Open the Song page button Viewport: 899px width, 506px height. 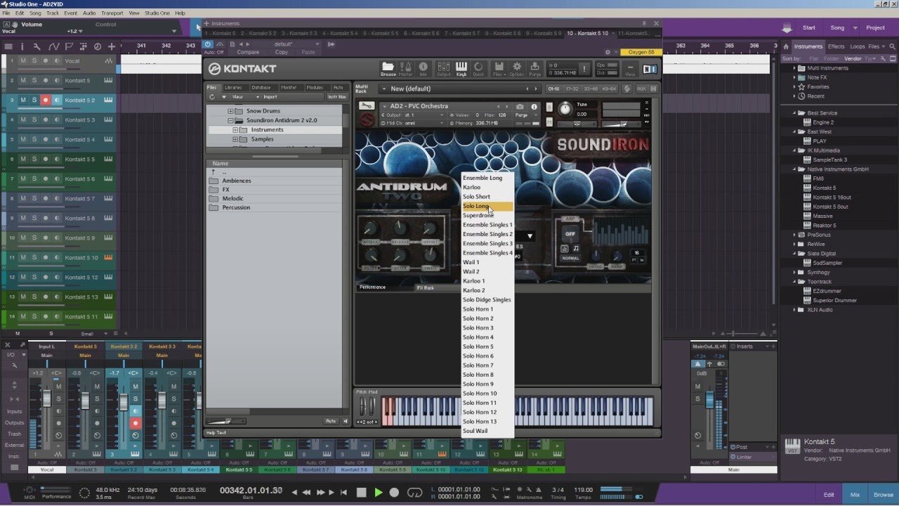coord(837,28)
